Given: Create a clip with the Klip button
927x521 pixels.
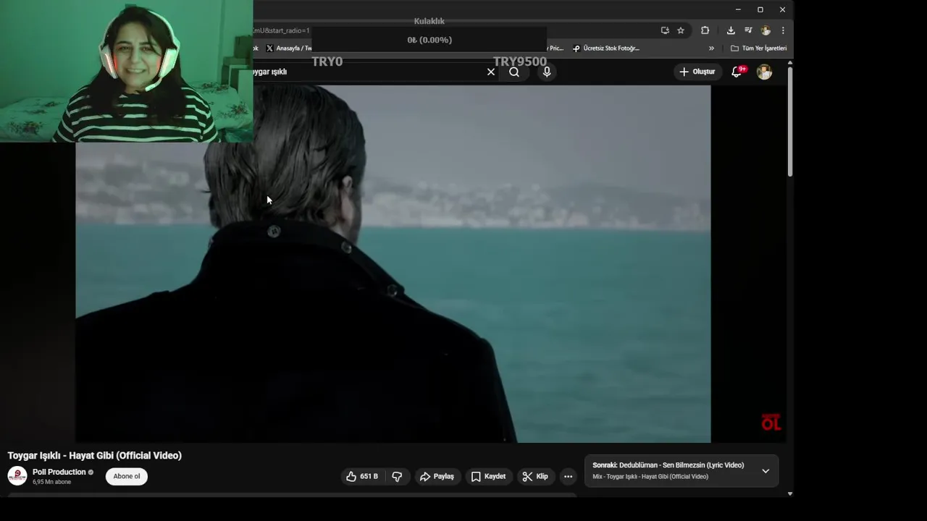Looking at the screenshot, I should point(535,476).
